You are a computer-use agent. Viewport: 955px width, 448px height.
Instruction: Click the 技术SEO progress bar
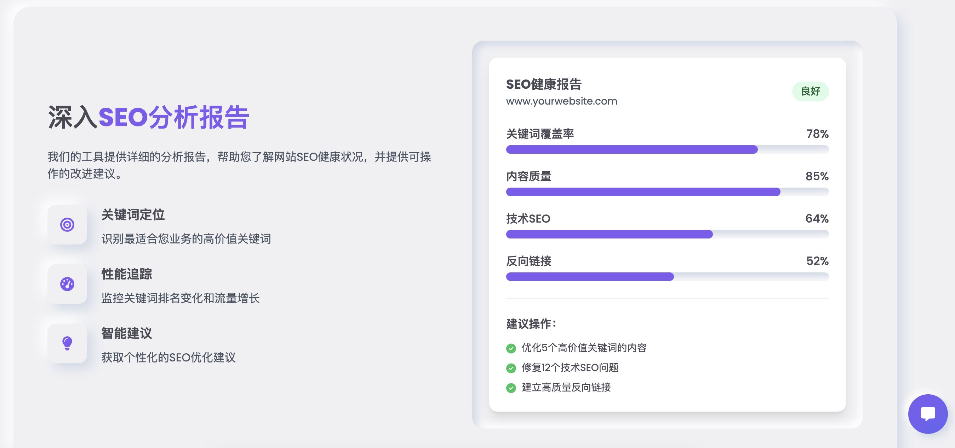667,234
